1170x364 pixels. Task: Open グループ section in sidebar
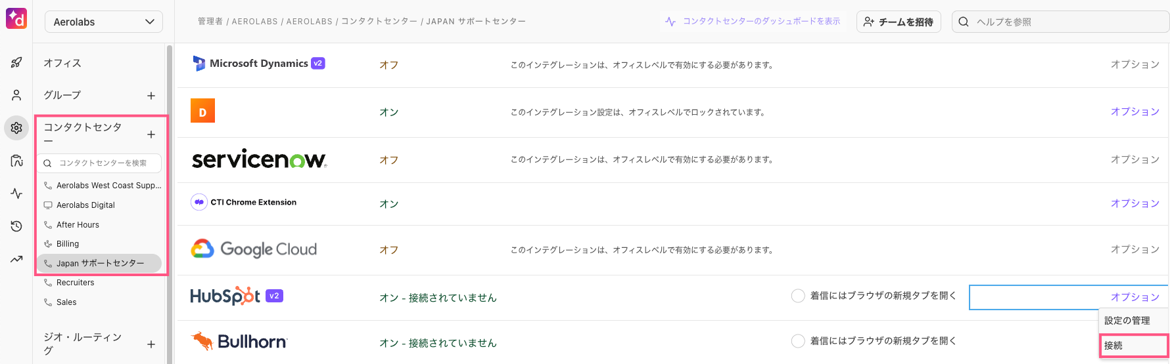[x=62, y=95]
